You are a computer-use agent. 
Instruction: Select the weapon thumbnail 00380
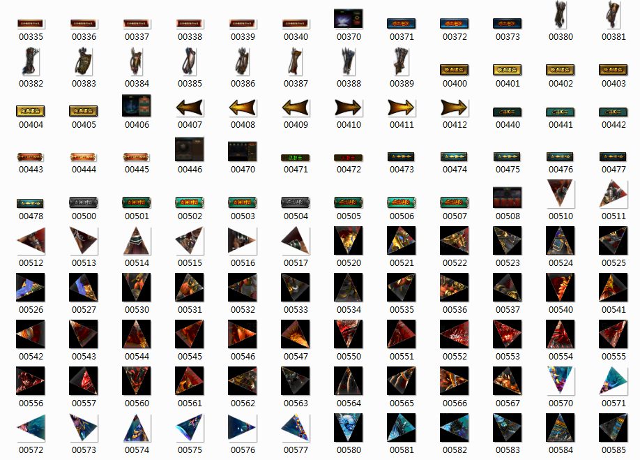click(x=561, y=15)
